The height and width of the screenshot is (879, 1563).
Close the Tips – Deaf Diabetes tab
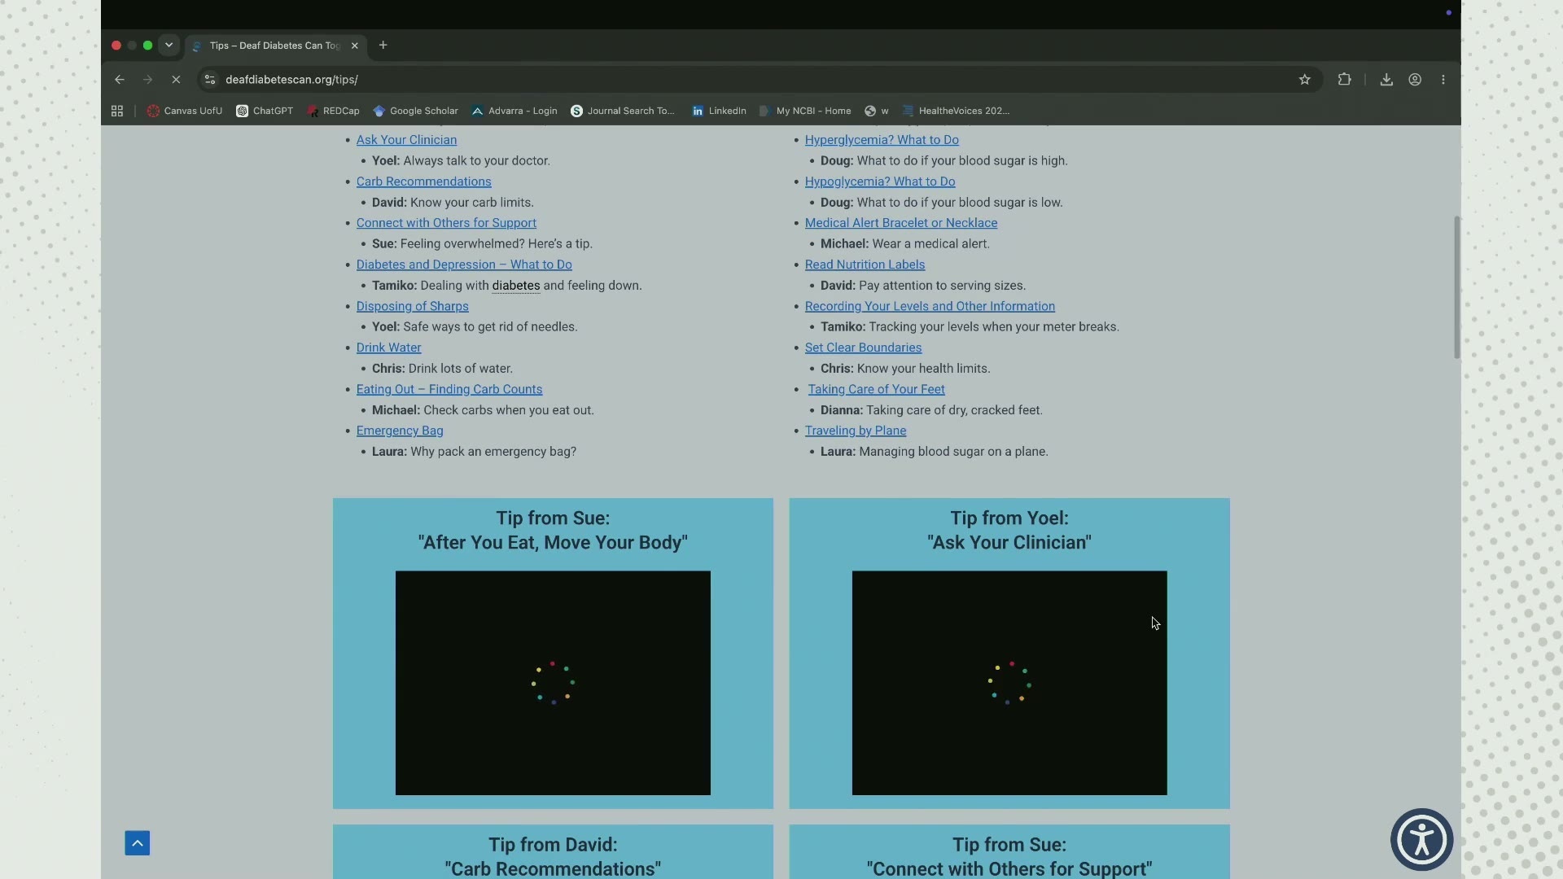coord(355,46)
